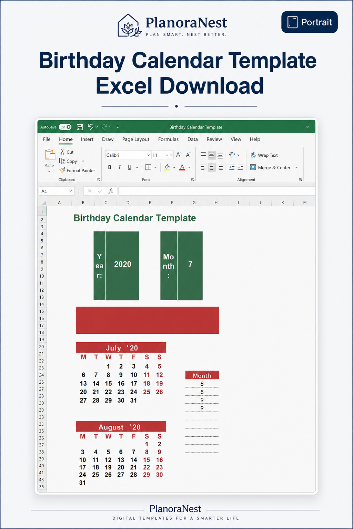Open the Underline style dropdown arrow
Viewport: 353px width, 529px height.
(x=137, y=168)
